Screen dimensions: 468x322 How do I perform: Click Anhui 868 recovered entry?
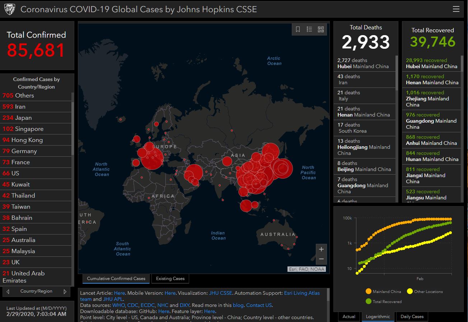pos(432,140)
